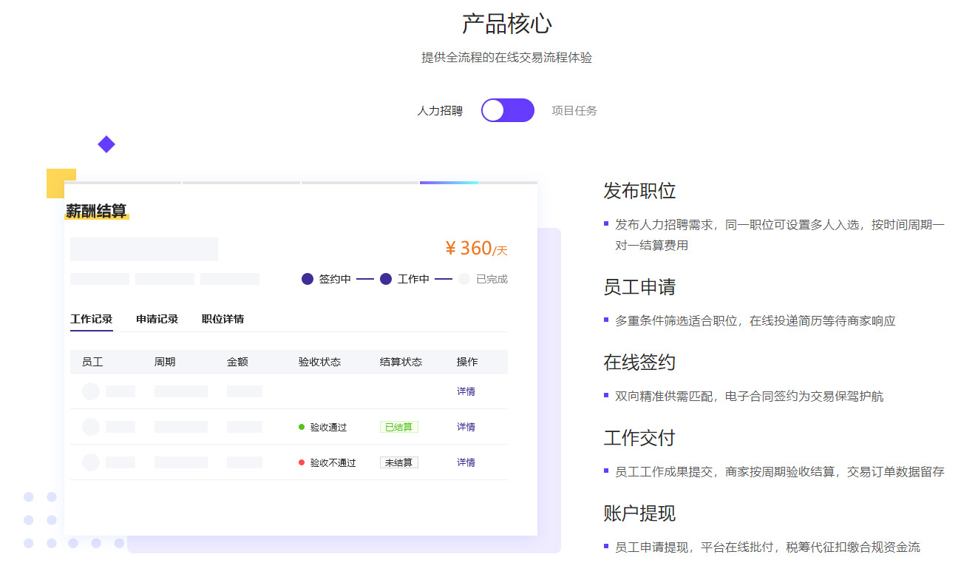Select the 项目任务 option label
The image size is (978, 583).
click(x=574, y=111)
